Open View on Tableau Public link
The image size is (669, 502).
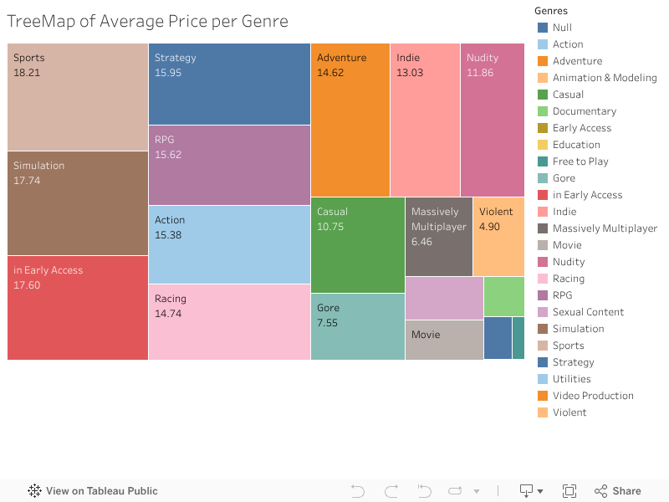(101, 491)
